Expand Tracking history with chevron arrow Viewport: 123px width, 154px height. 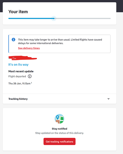tap(109, 99)
